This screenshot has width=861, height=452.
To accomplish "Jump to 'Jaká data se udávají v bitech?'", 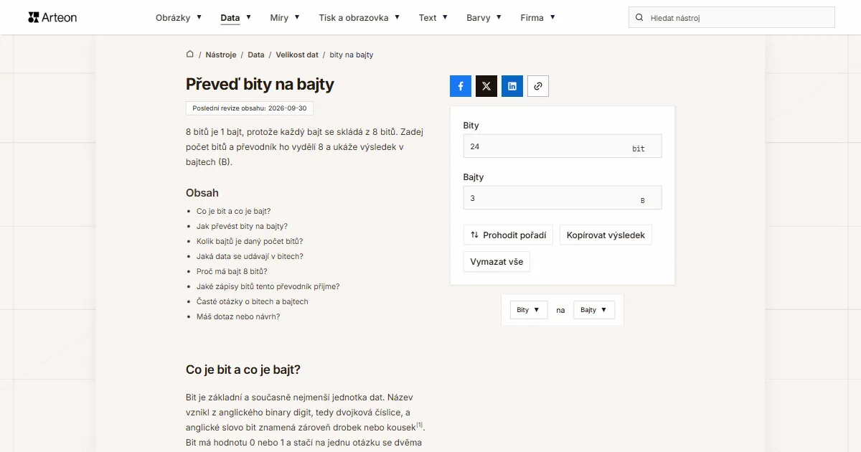I will point(250,256).
